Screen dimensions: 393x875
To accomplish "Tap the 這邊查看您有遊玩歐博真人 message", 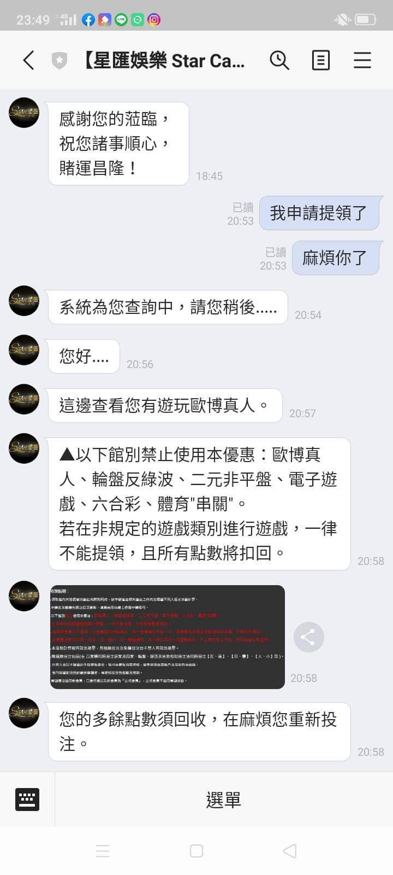I will point(165,405).
